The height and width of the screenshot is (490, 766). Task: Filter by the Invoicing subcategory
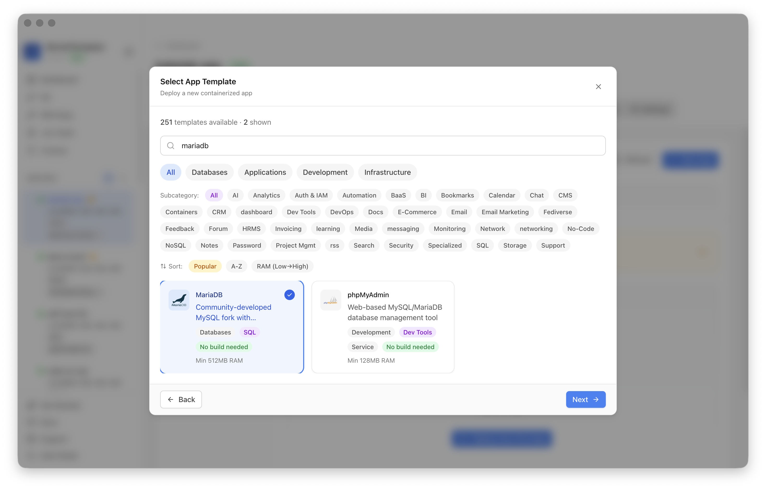pos(288,229)
